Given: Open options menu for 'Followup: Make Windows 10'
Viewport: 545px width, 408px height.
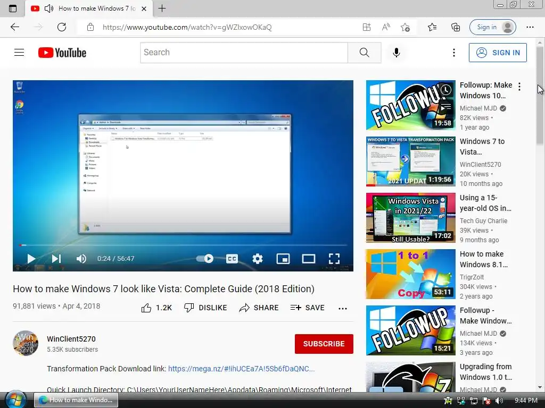Looking at the screenshot, I should coord(519,87).
